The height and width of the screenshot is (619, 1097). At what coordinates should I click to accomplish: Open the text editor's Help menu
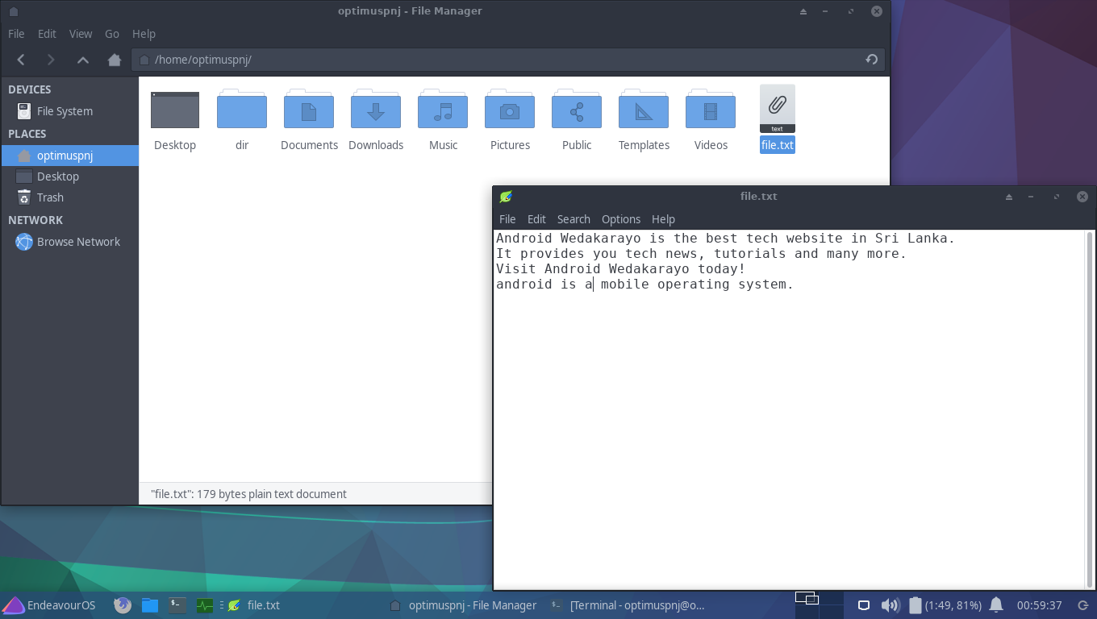point(663,219)
